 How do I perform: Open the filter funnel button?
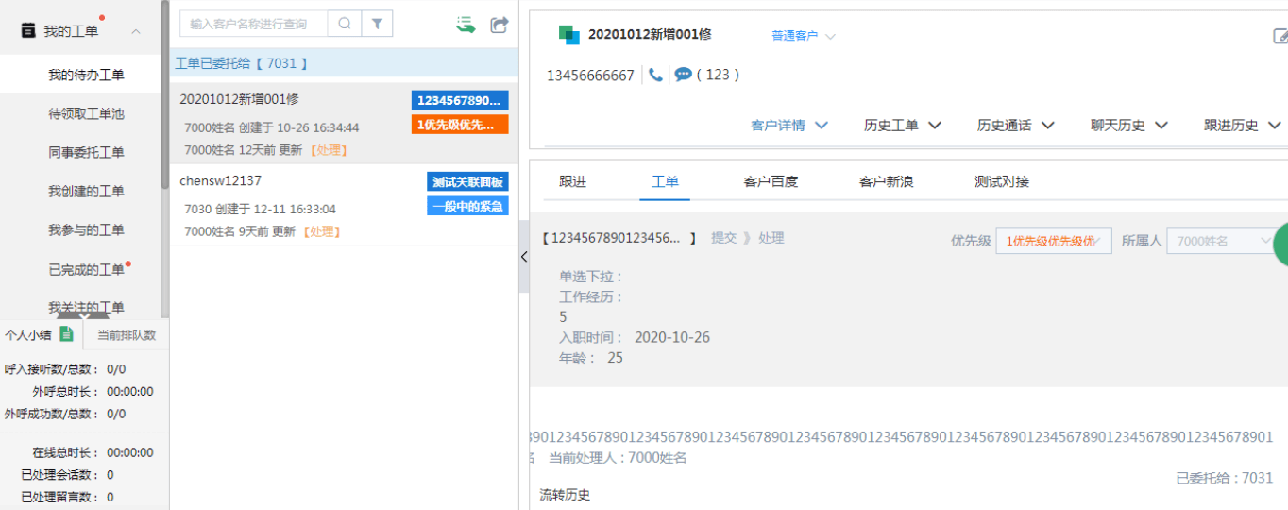[377, 24]
